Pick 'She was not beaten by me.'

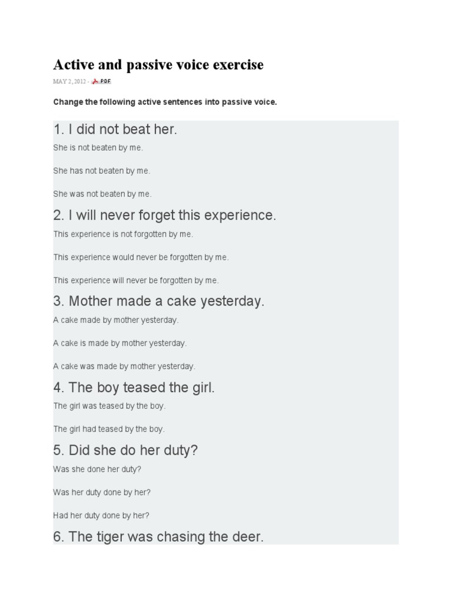[x=102, y=194]
